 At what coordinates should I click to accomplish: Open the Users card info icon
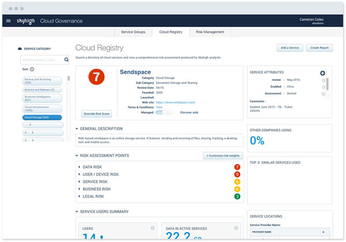(x=152, y=228)
